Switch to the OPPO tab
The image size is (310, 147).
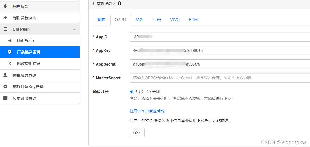(x=120, y=20)
